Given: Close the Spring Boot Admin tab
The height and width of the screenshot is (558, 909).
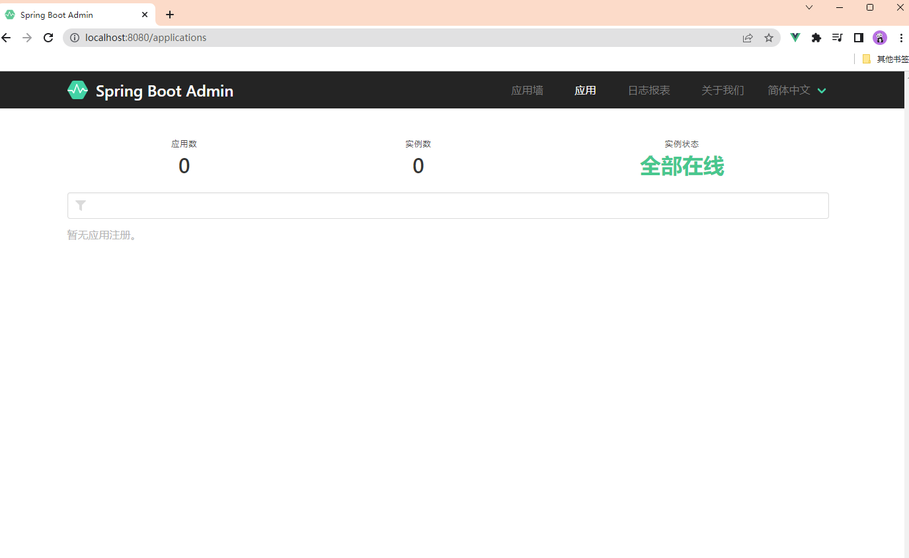Looking at the screenshot, I should coord(145,15).
